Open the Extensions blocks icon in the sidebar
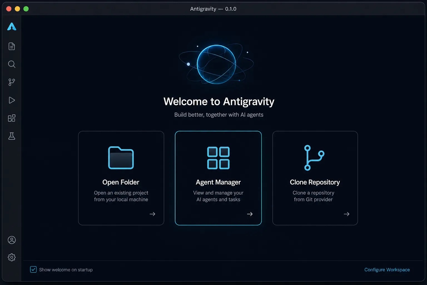The width and height of the screenshot is (427, 285). point(12,118)
